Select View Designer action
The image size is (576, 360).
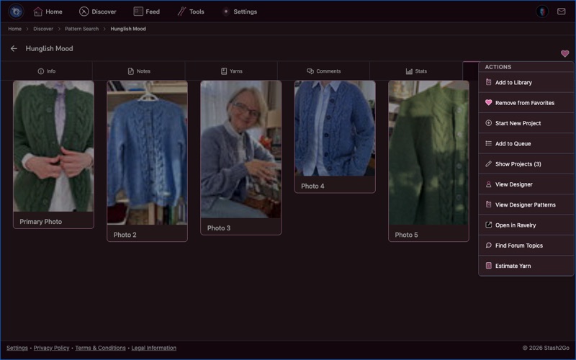coord(526,184)
